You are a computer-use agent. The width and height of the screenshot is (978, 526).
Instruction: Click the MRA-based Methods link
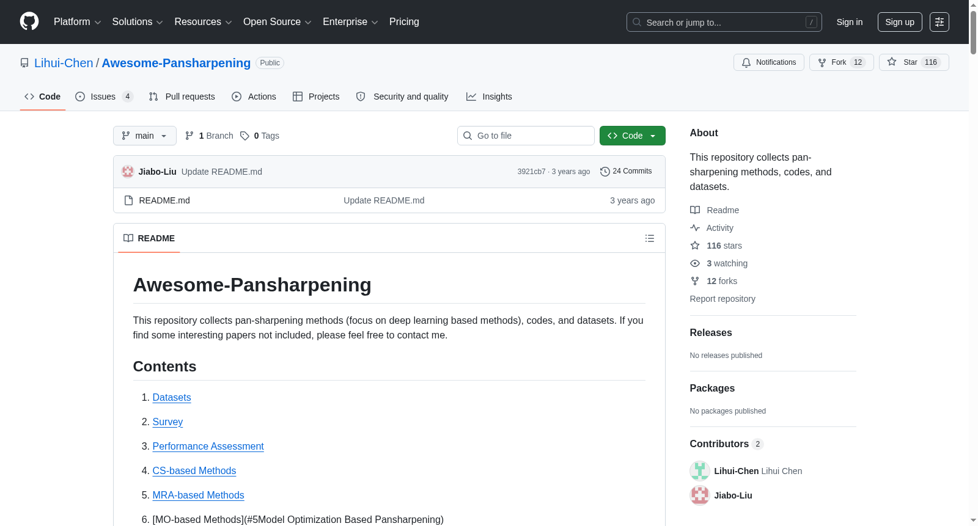pos(199,495)
